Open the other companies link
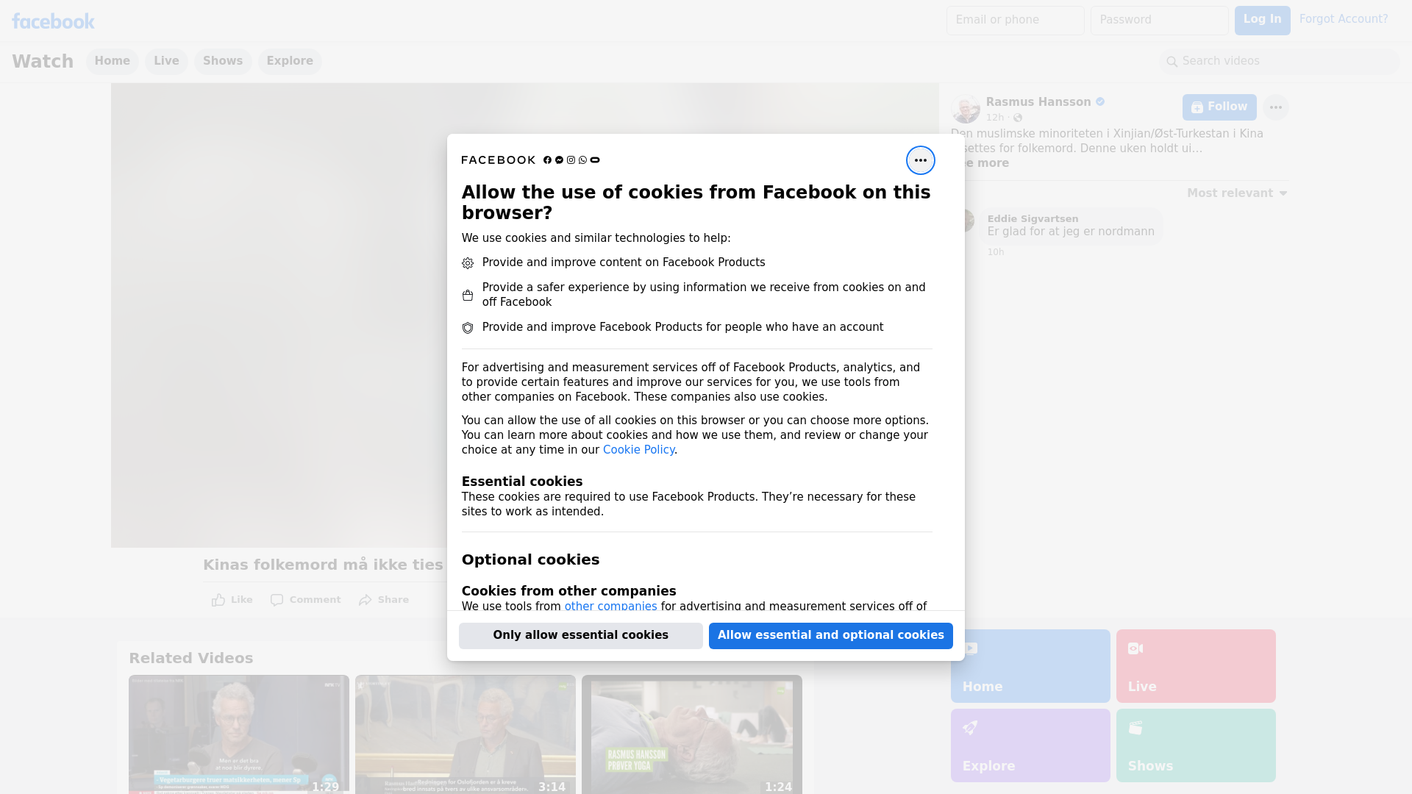This screenshot has height=794, width=1412. tap(610, 607)
